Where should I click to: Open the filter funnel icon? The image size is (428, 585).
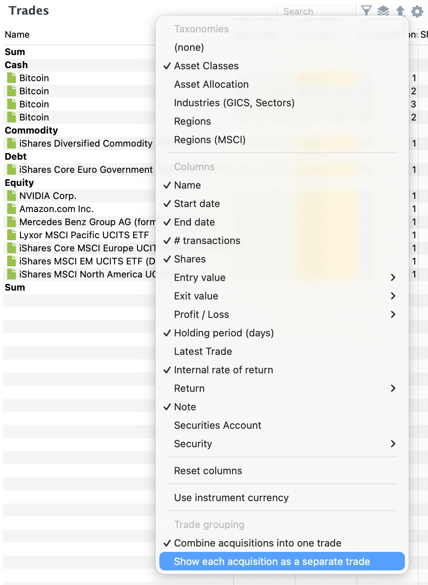[366, 11]
